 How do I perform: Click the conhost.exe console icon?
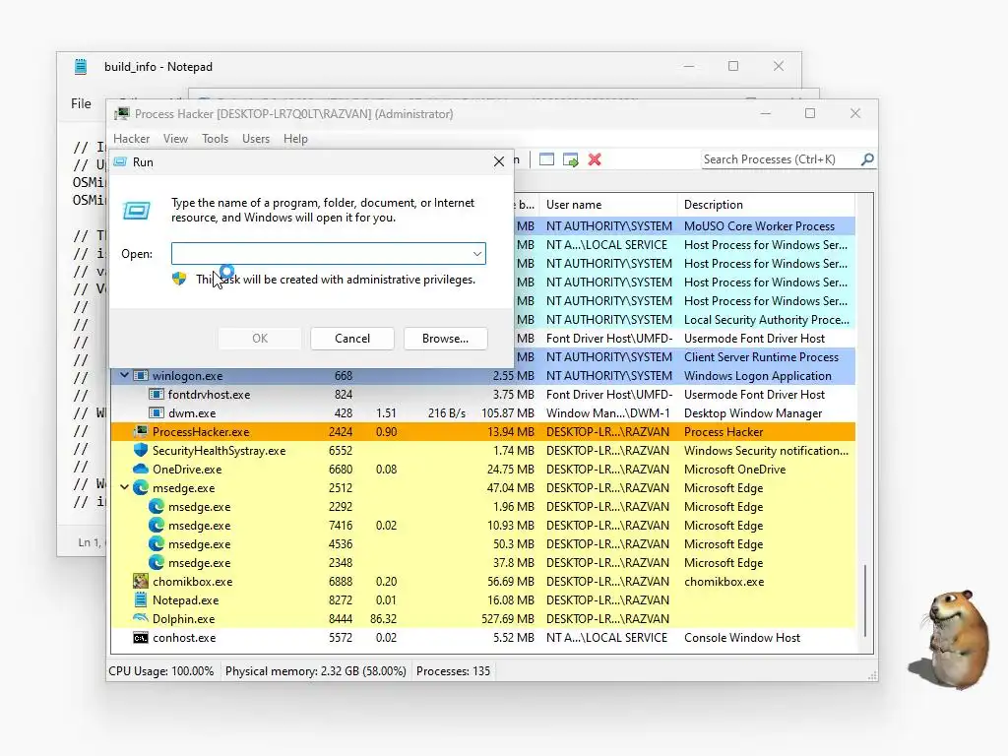tap(141, 638)
